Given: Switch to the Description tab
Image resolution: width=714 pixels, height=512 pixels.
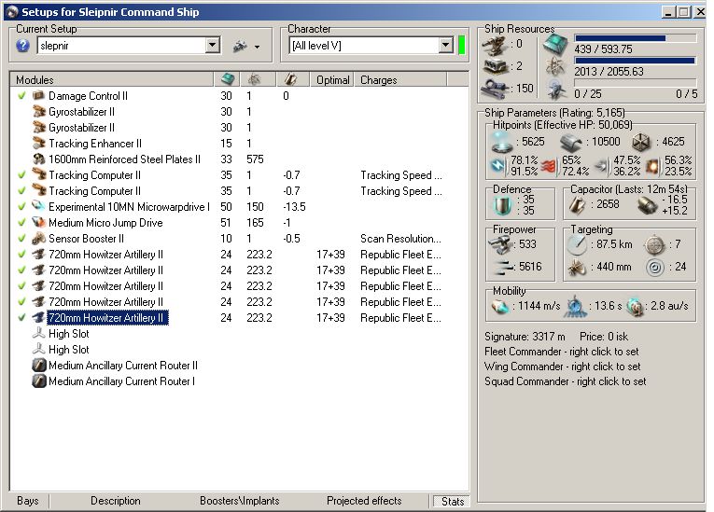Looking at the screenshot, I should (x=116, y=501).
